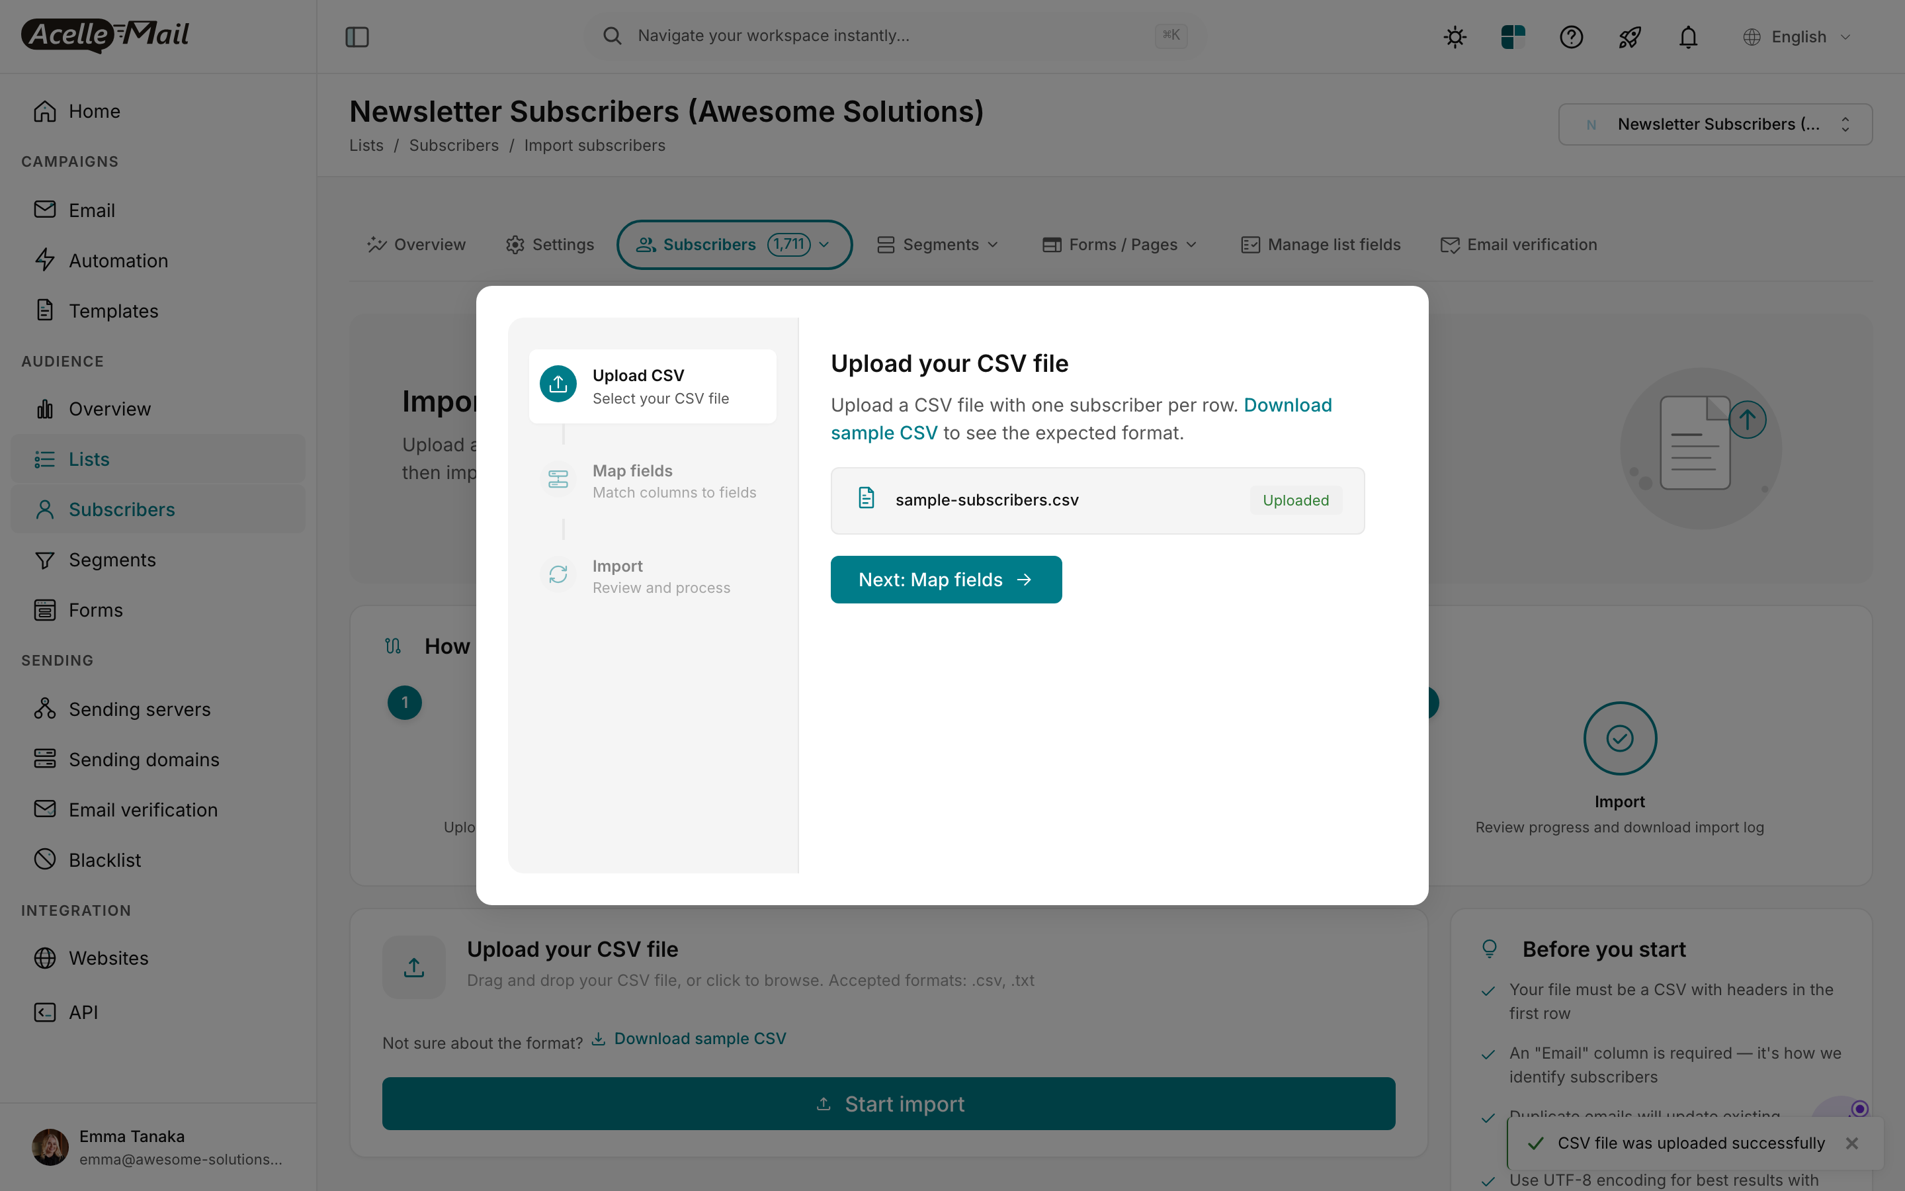The height and width of the screenshot is (1191, 1905).
Task: Click the sample-subscribers.csv file name
Action: pos(987,500)
